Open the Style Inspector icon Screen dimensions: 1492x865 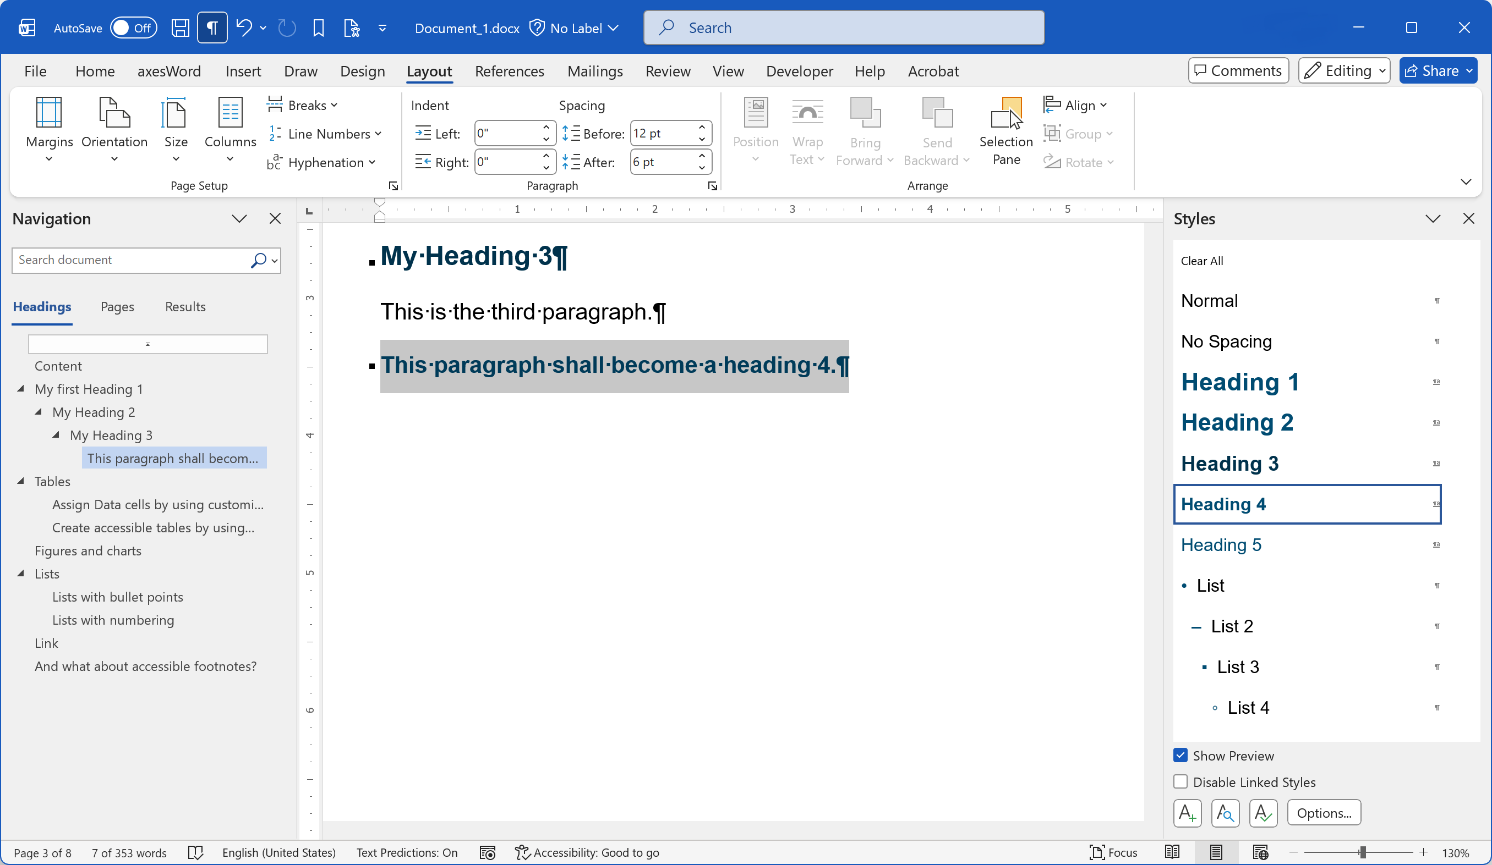(x=1225, y=813)
